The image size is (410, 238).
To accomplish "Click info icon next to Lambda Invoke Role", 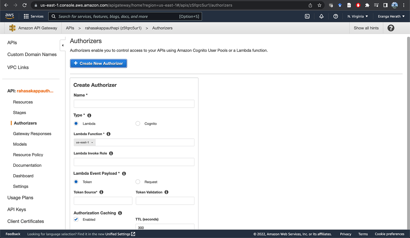I will tap(111, 153).
